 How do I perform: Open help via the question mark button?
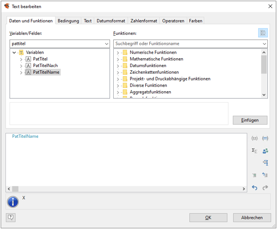[10, 218]
